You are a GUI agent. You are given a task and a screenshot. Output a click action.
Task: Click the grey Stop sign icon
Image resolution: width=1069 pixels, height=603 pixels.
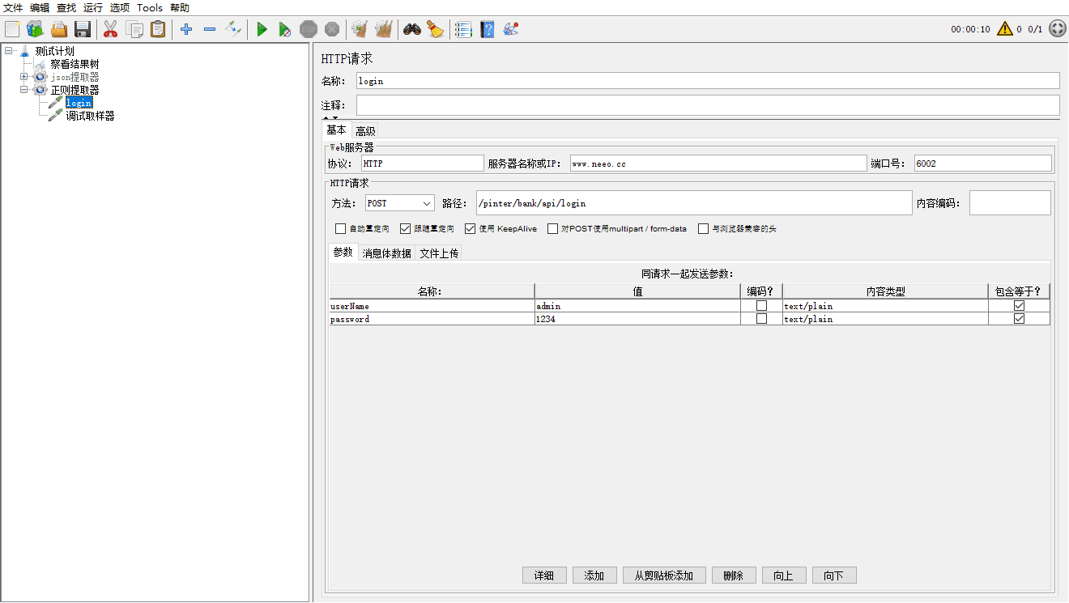(309, 30)
